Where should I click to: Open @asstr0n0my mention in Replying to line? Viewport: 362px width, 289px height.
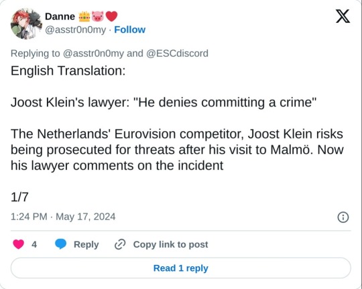click(93, 54)
